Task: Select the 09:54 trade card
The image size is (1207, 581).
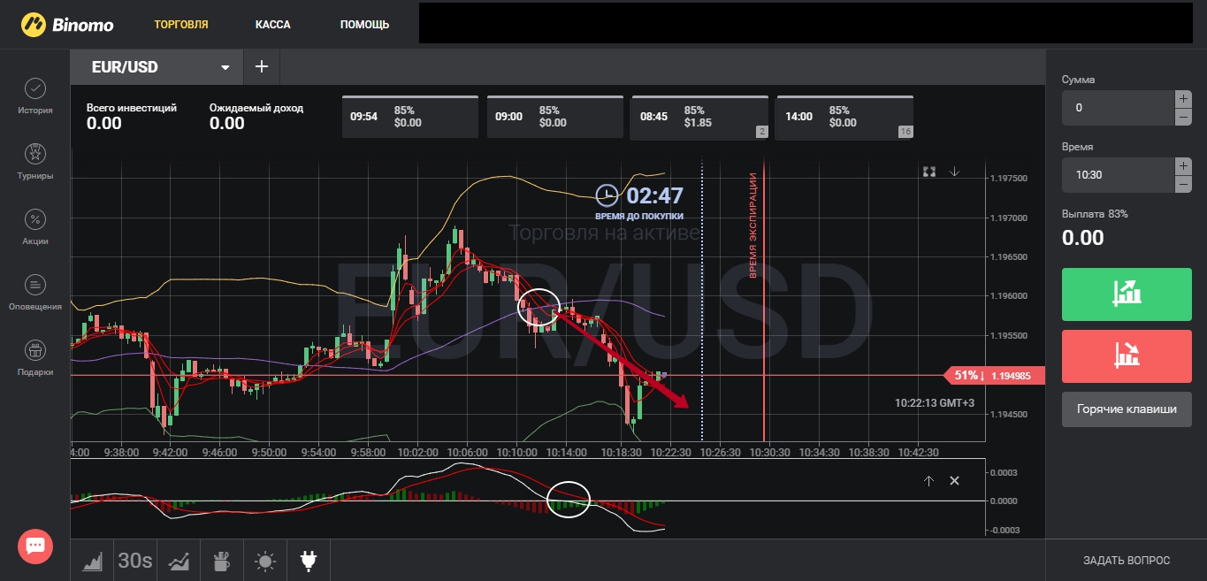Action: pos(410,117)
